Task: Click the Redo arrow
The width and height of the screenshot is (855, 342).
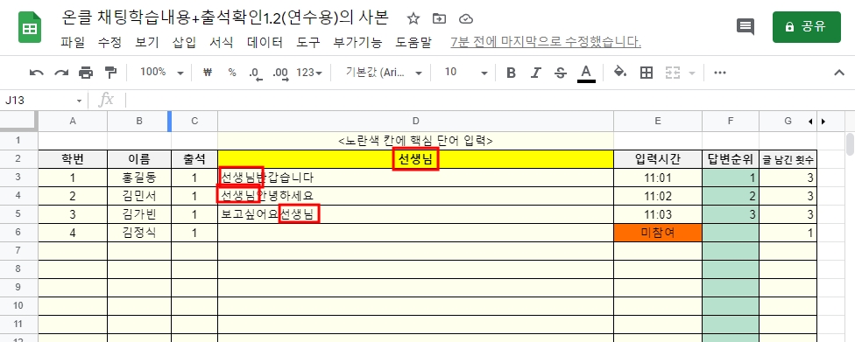Action: 61,73
